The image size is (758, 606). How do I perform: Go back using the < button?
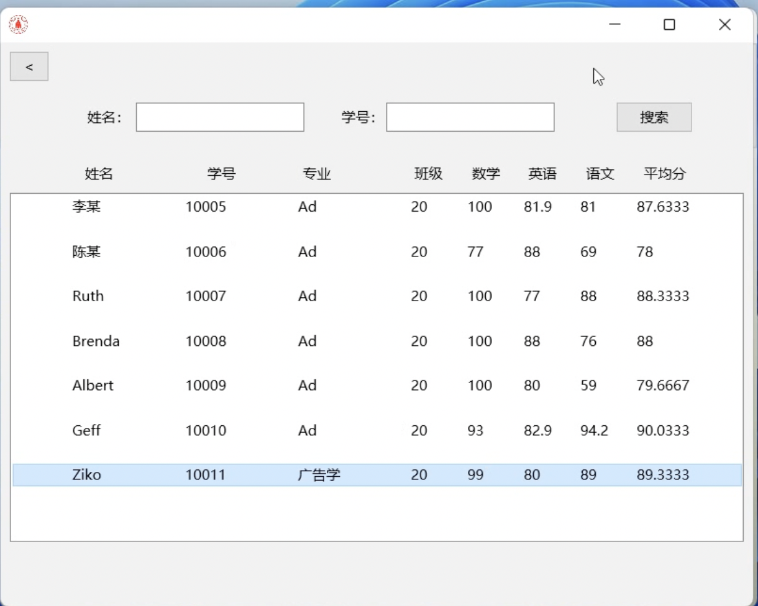[29, 66]
